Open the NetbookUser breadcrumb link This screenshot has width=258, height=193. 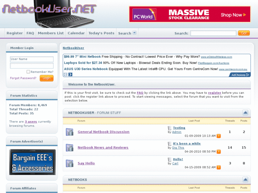pyautogui.click(x=73, y=48)
